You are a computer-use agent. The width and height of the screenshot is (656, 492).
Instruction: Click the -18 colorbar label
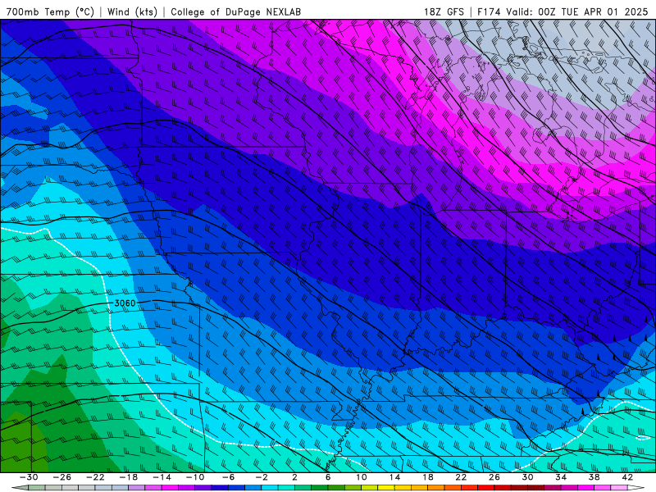(x=129, y=477)
